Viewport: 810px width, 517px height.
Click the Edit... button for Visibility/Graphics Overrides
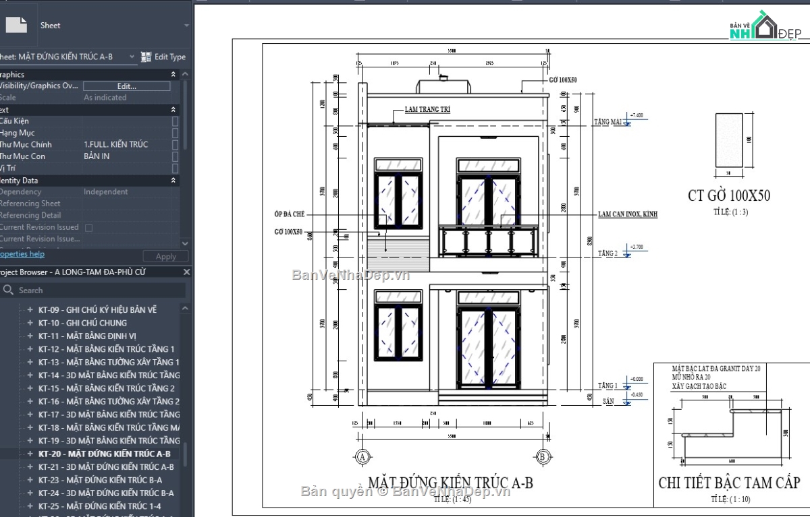(126, 86)
